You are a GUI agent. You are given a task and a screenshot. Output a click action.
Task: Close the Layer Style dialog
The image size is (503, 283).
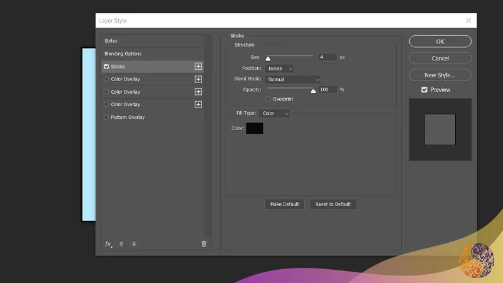click(x=468, y=21)
